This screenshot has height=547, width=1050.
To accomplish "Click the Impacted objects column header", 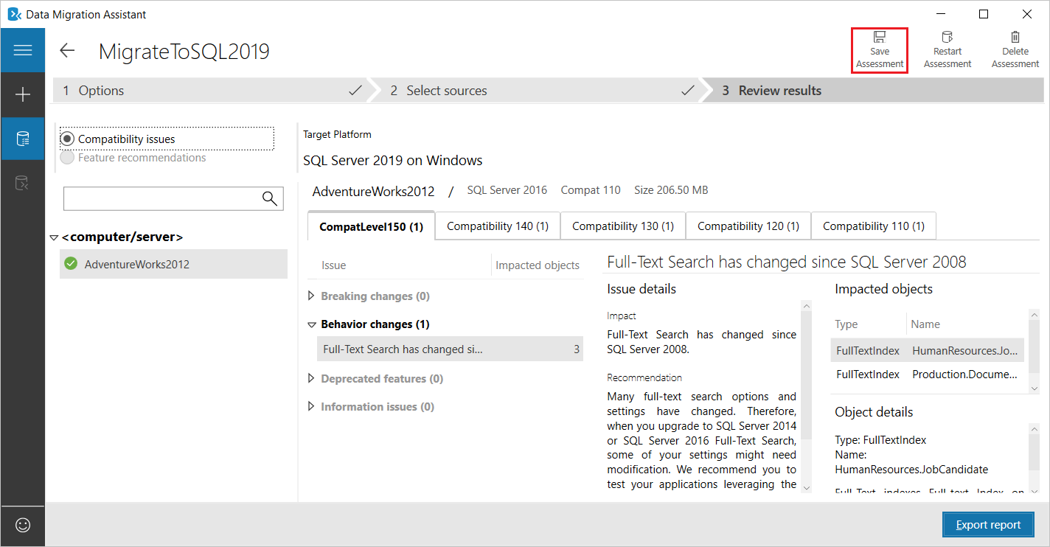I will (538, 265).
